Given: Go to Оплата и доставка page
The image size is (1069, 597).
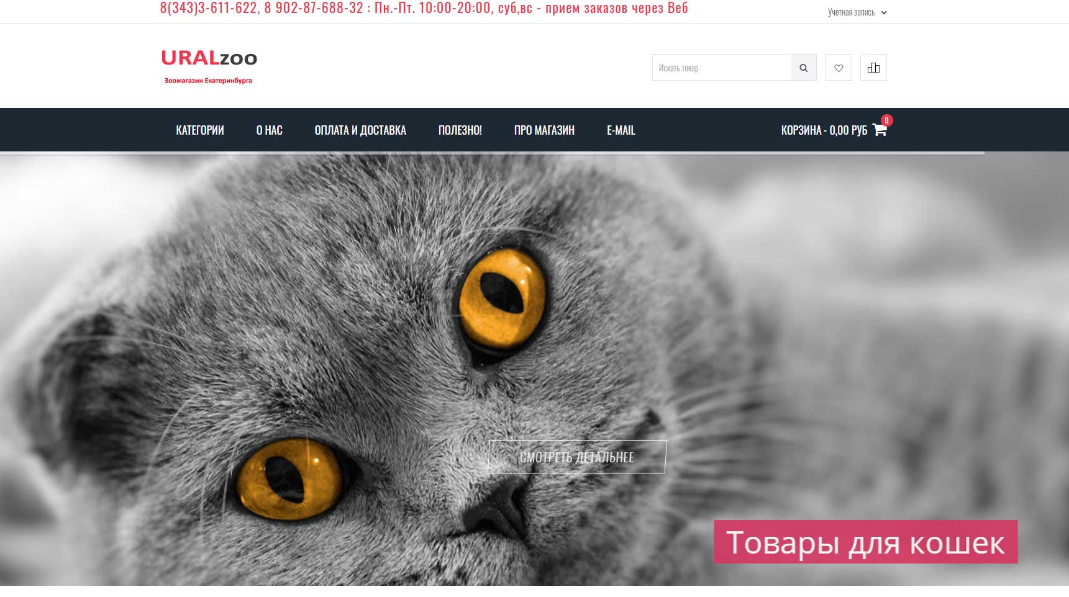Looking at the screenshot, I should (x=360, y=130).
